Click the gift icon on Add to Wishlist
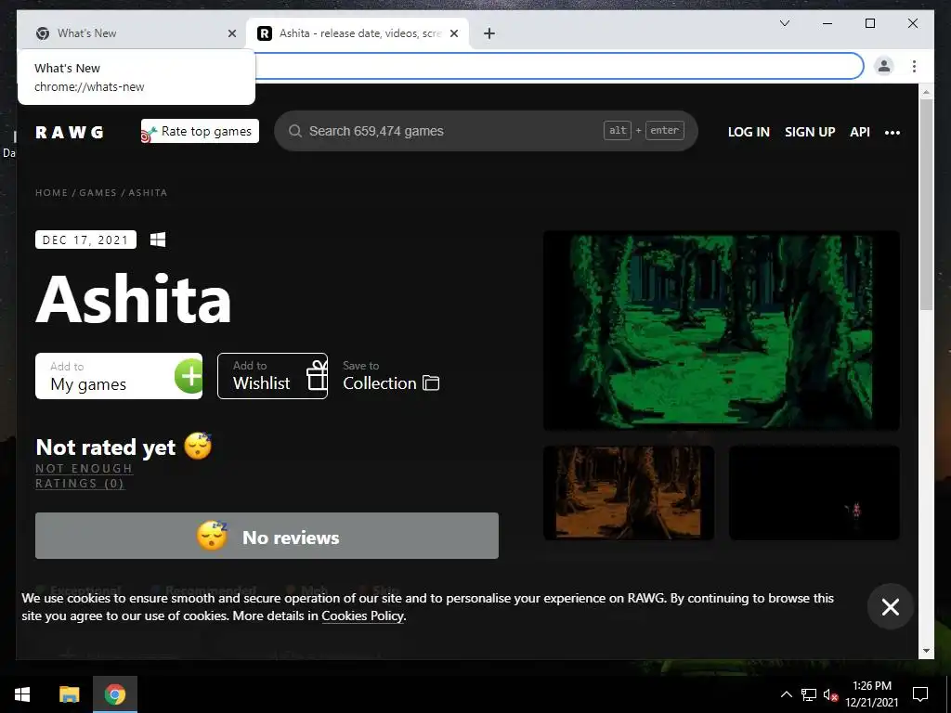Viewport: 951px width, 713px height. coord(317,375)
